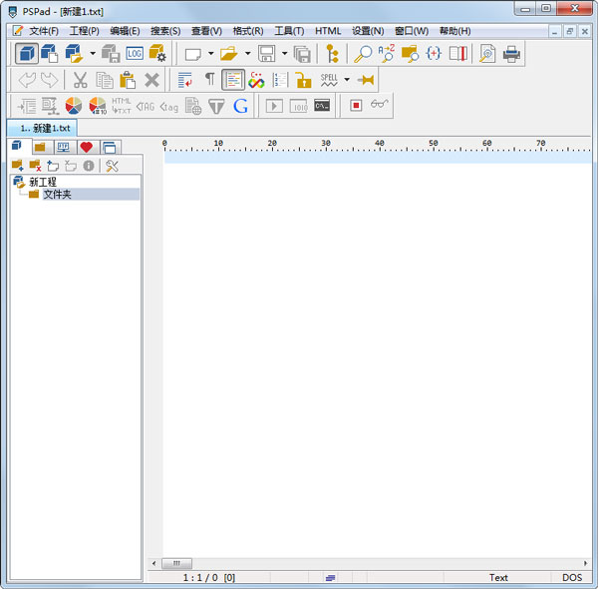Click the open file folder icon

click(229, 53)
